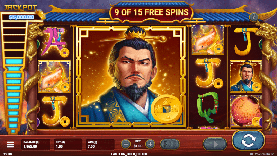This screenshot has width=277, height=156.
Task: Select the yellow J at top right reel
Action: pyautogui.click(x=246, y=42)
